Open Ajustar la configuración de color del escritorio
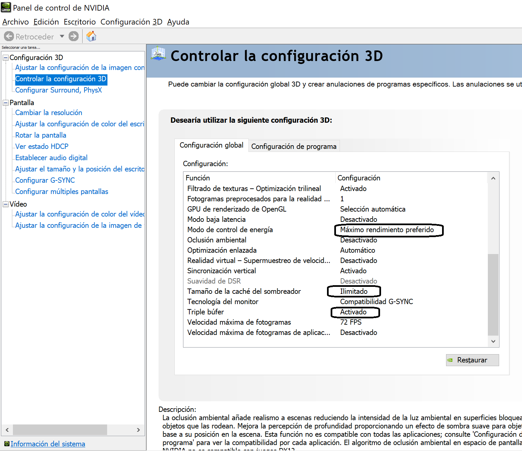522x451 pixels. pos(80,124)
